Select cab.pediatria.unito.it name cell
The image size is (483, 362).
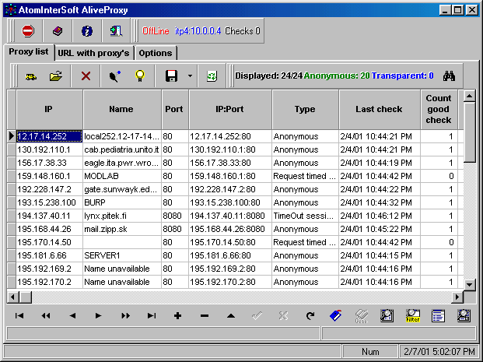121,149
